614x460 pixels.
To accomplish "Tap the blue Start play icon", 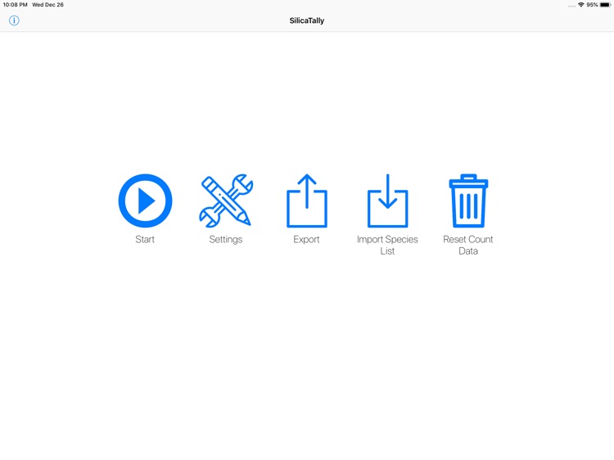I will [x=145, y=201].
